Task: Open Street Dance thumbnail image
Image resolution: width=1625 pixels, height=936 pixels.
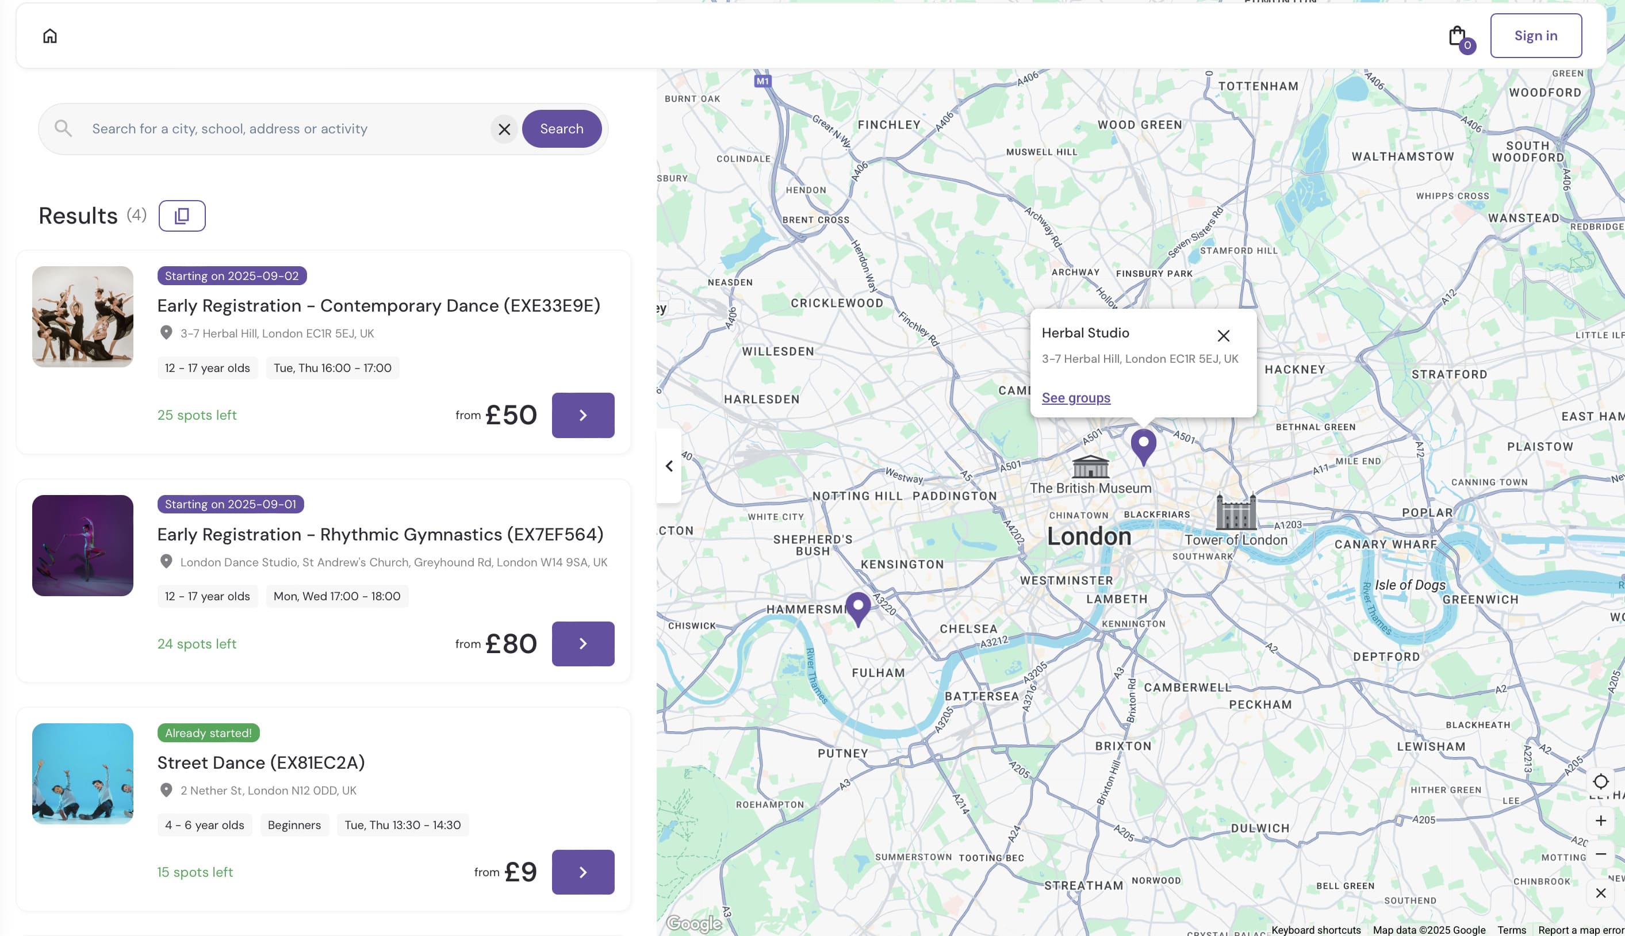Action: (x=83, y=774)
